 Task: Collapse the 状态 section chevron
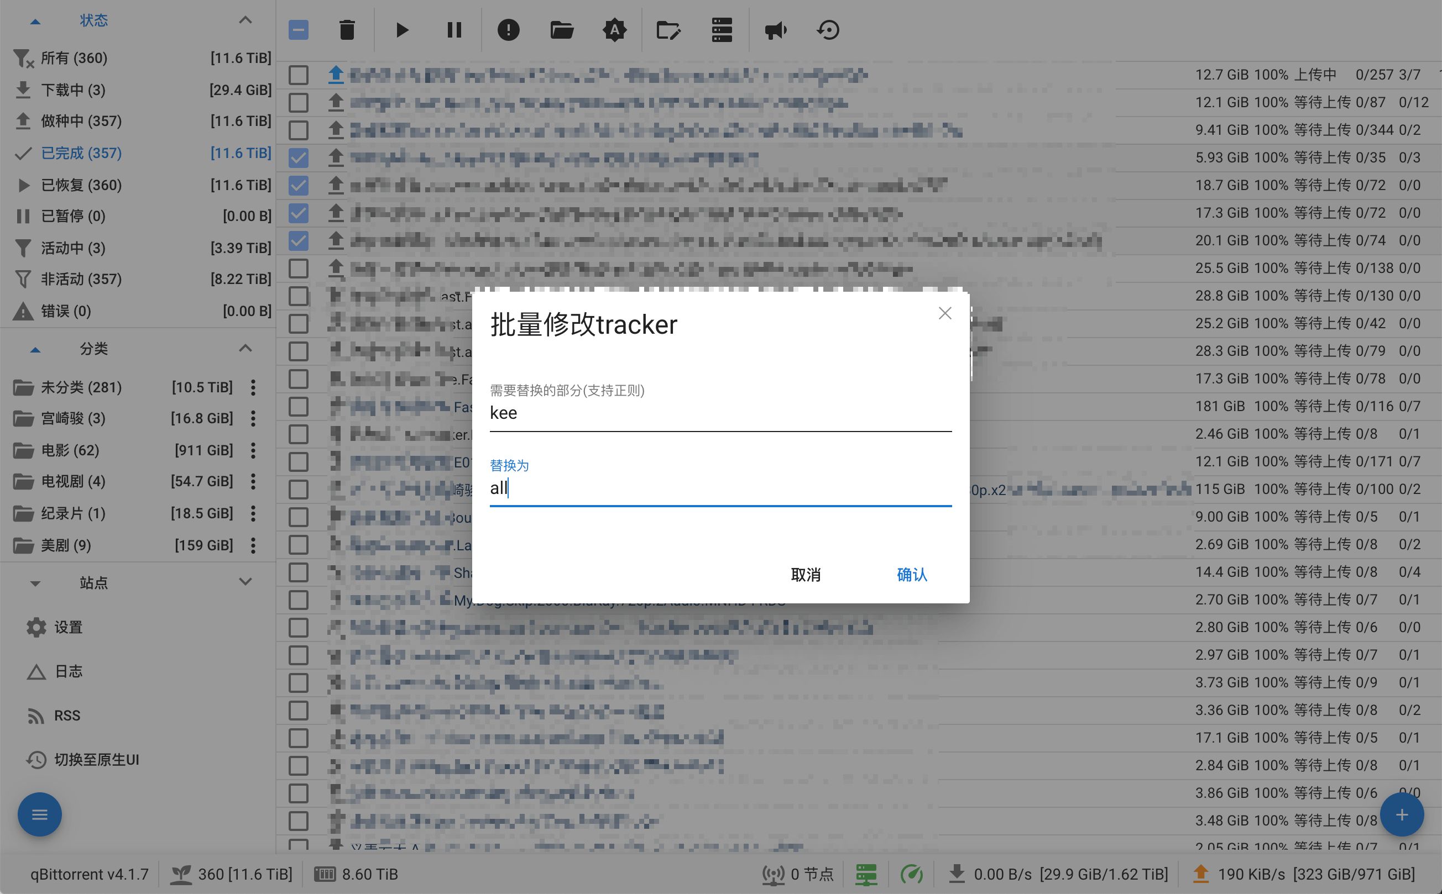(245, 20)
